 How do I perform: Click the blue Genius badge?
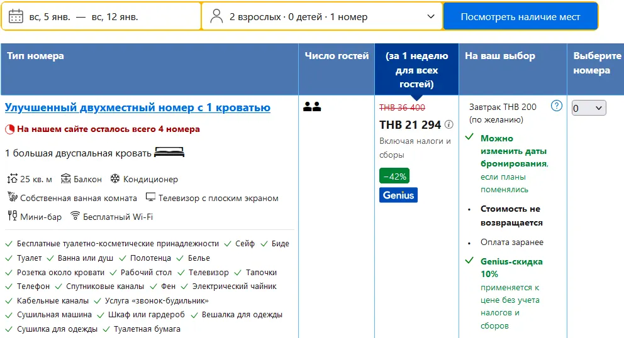point(398,195)
